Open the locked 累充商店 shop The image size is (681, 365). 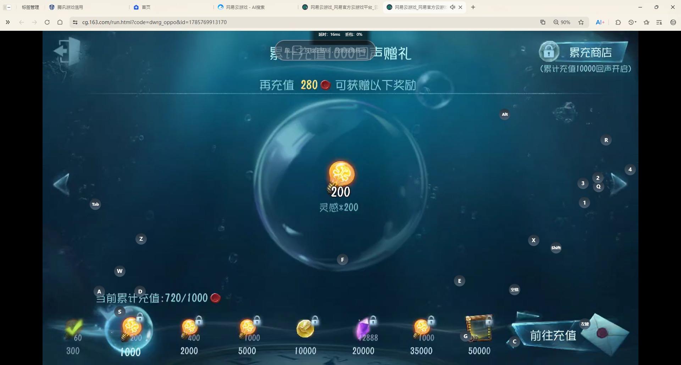coord(583,52)
